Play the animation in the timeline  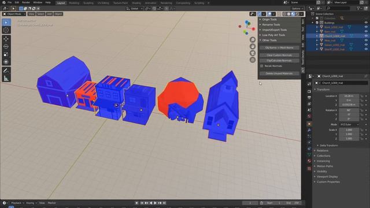click(156, 203)
